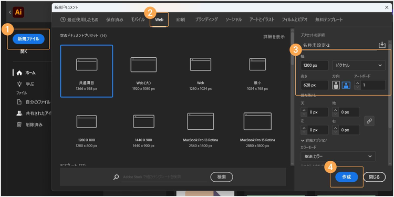Switch to the Web tab
394x197 pixels.
click(x=159, y=19)
